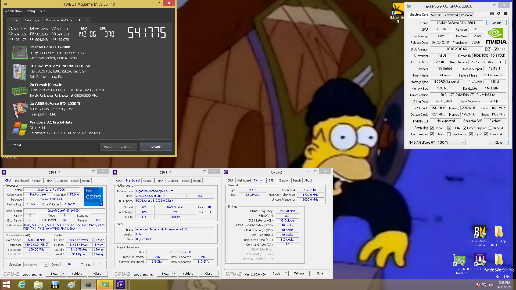Open the GPU-Z graphics card selector dropdown
Screen dimensions: 516x290
436,143
